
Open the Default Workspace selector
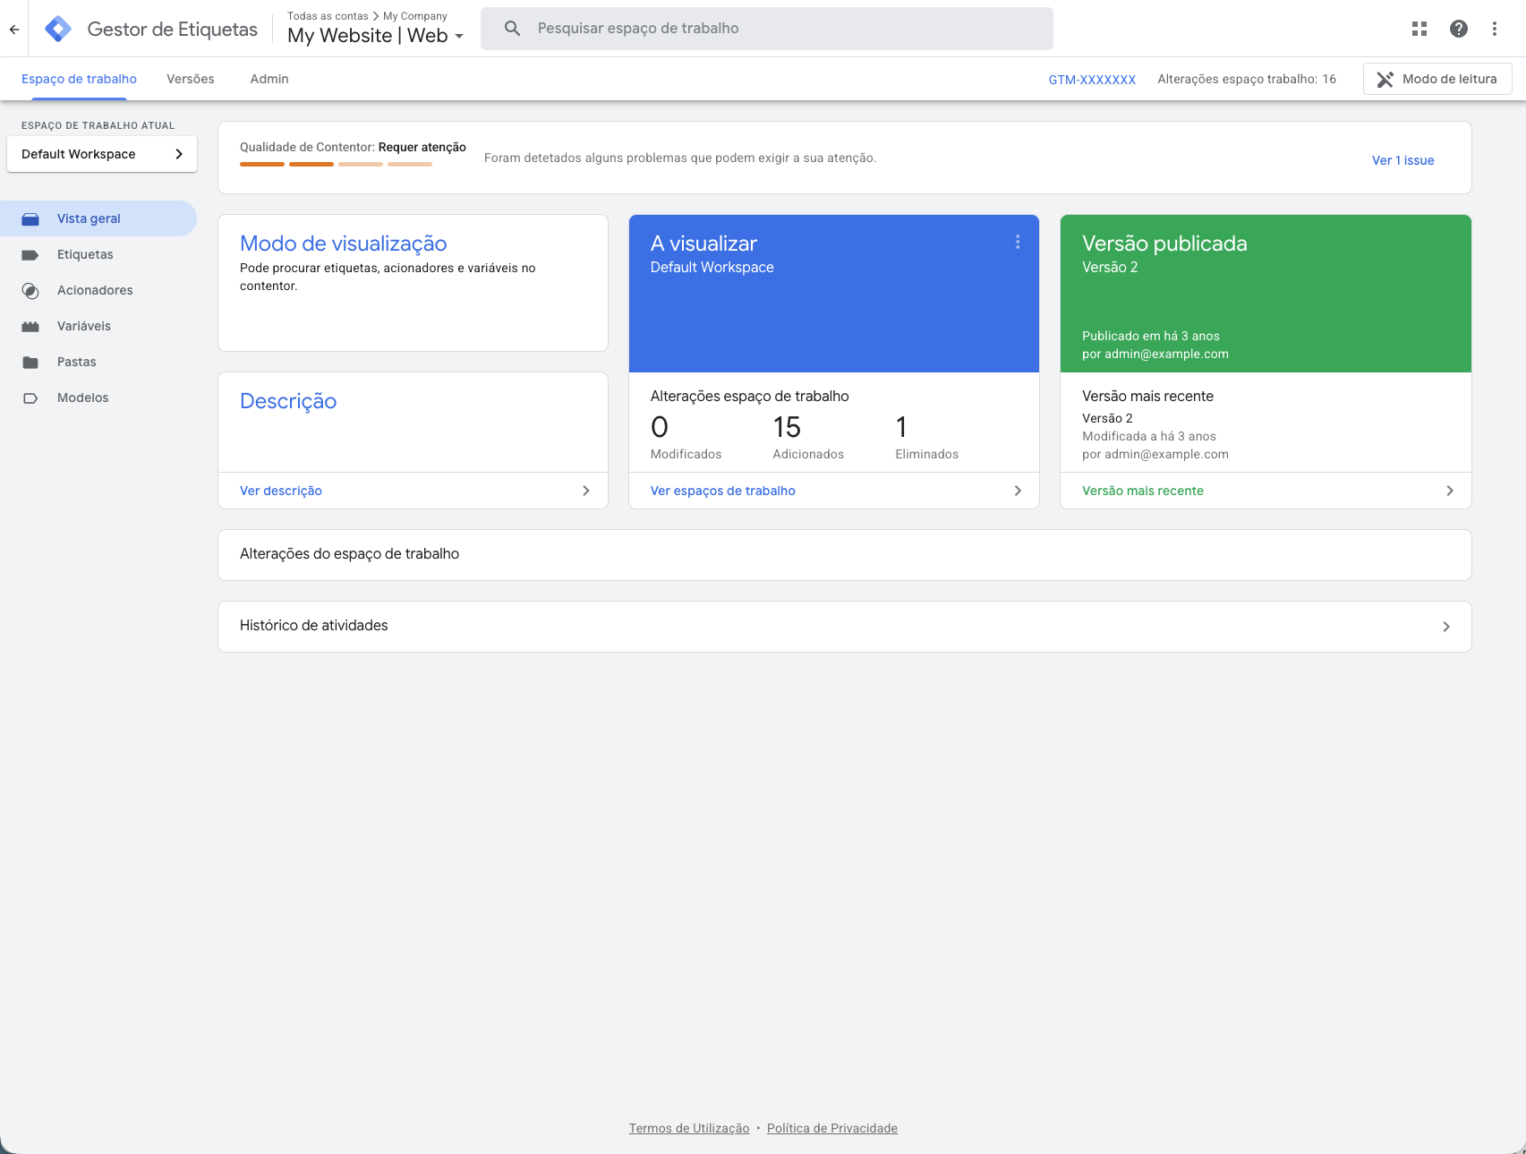(x=102, y=154)
